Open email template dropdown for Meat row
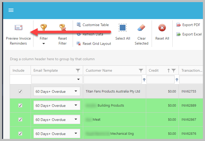 (76, 119)
